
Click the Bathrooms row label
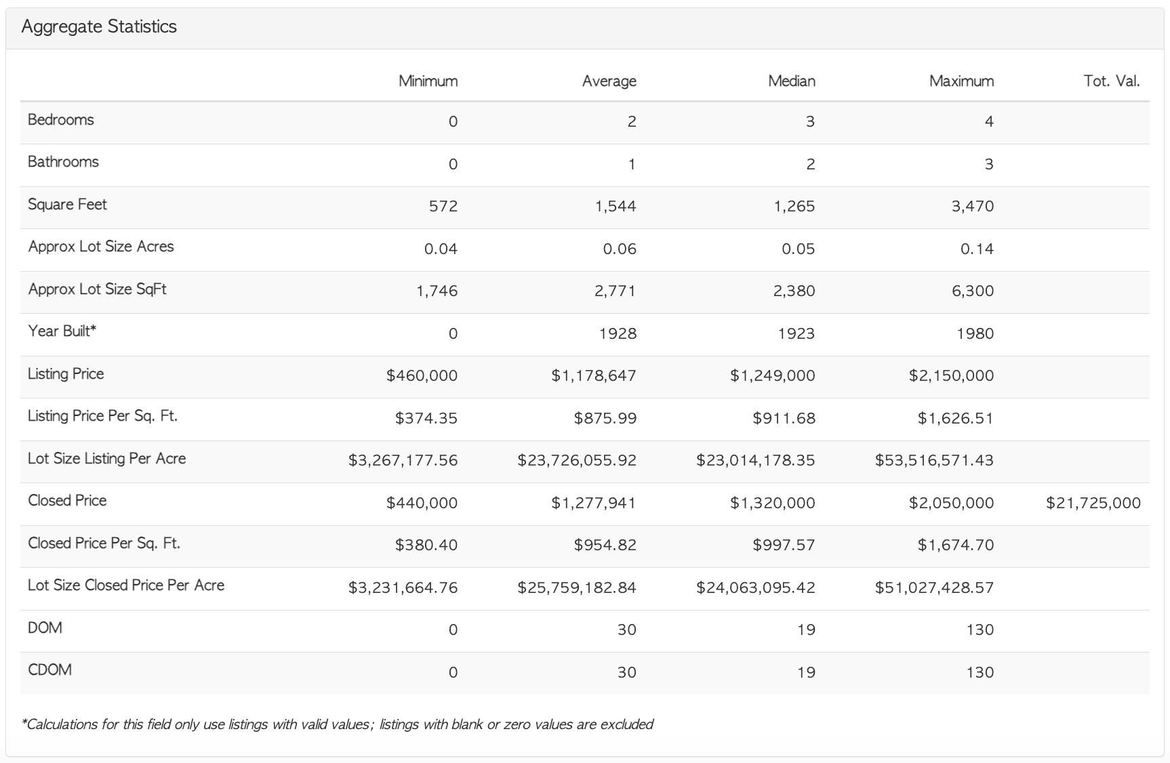[63, 162]
